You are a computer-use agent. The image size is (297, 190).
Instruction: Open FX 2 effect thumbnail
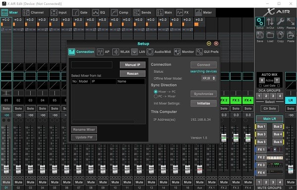coord(275,157)
